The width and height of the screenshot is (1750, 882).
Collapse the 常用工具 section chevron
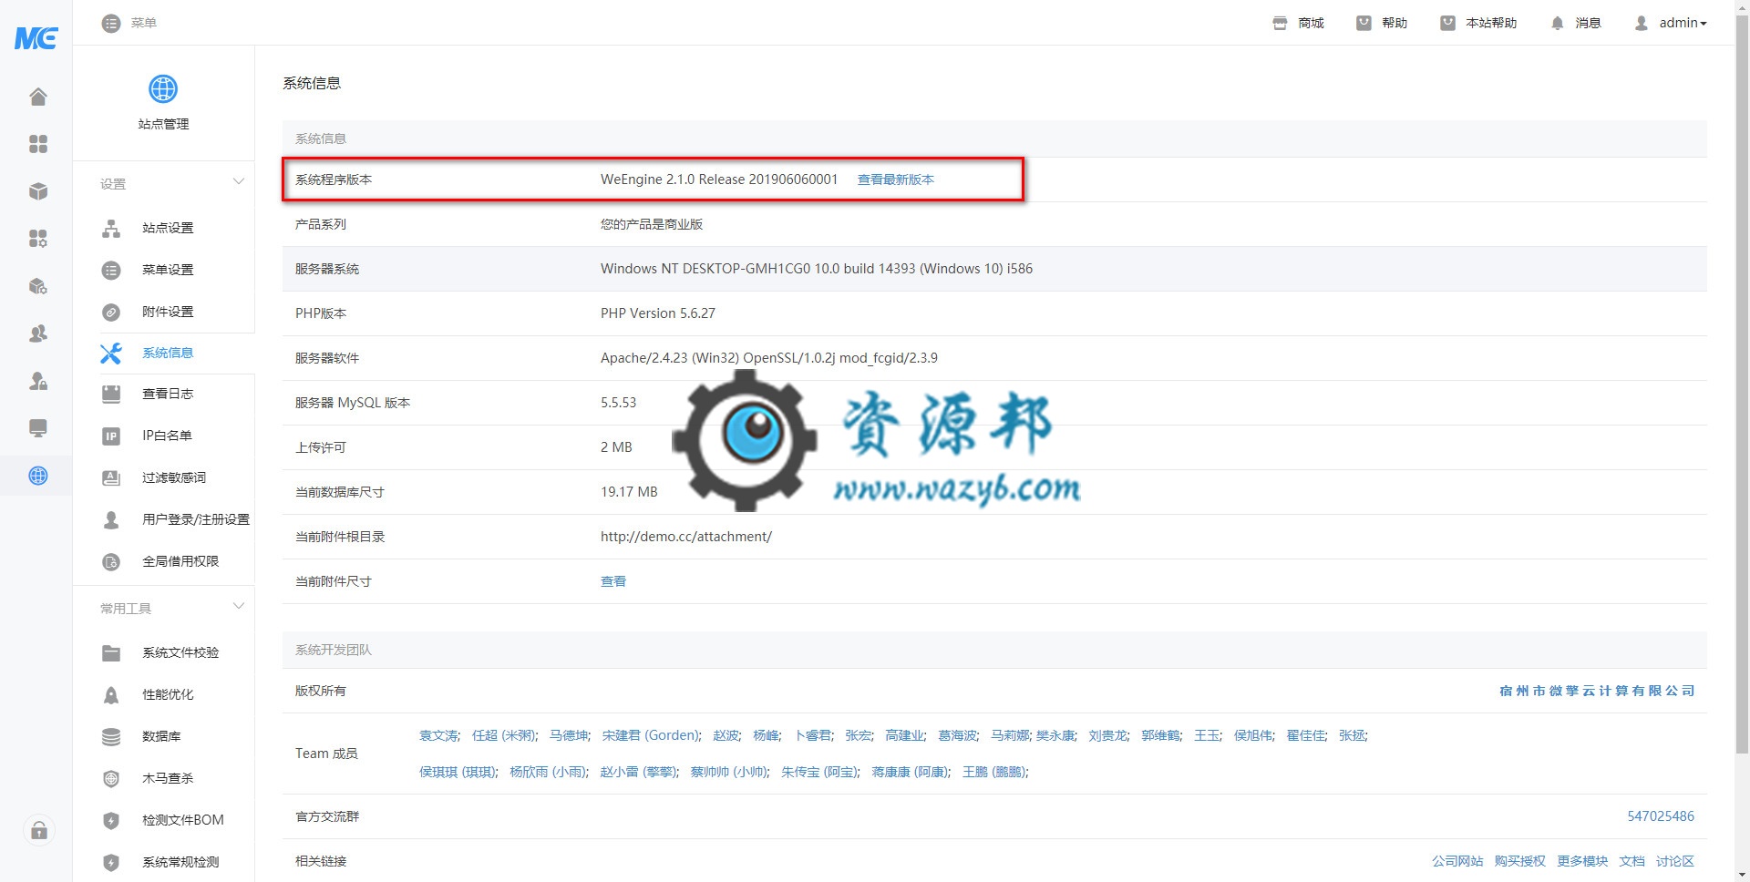[x=239, y=606]
